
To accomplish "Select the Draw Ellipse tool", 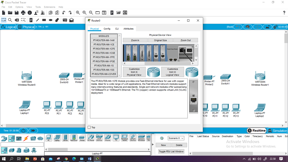I will [x=51, y=20].
